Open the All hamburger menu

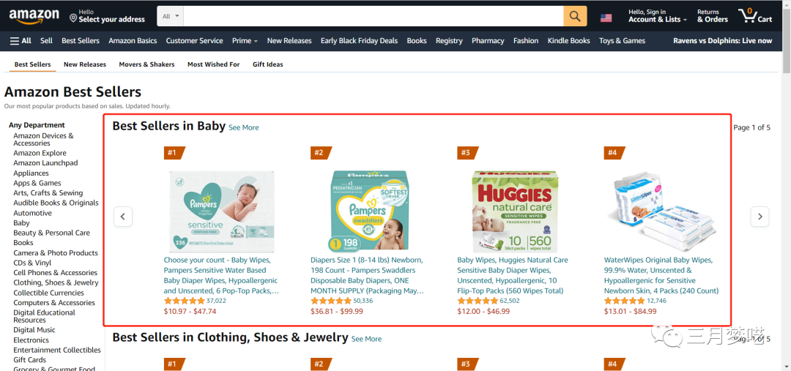(x=21, y=41)
